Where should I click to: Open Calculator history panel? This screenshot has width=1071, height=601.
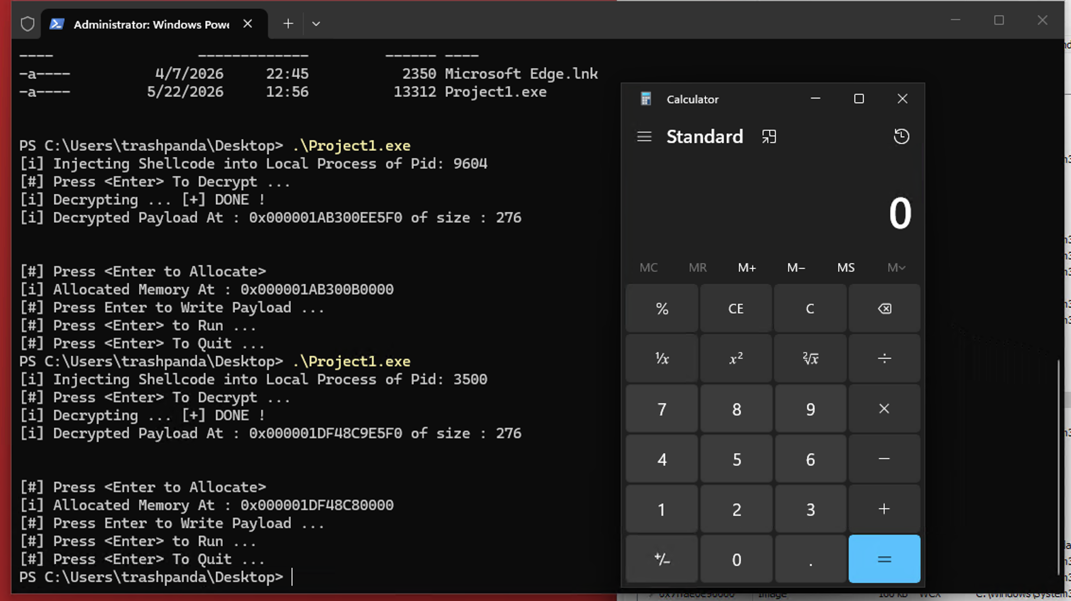pyautogui.click(x=901, y=137)
